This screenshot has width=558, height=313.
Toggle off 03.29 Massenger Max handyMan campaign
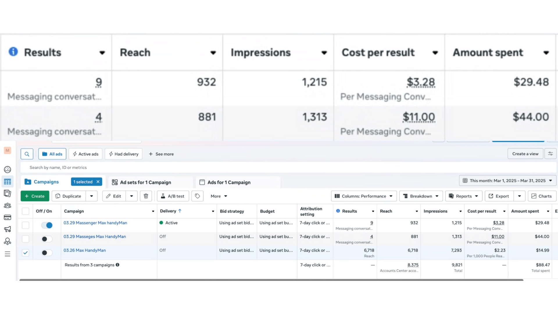pyautogui.click(x=46, y=225)
